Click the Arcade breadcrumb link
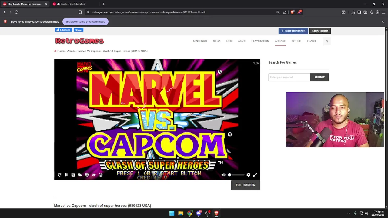388x218 pixels. pos(71,51)
